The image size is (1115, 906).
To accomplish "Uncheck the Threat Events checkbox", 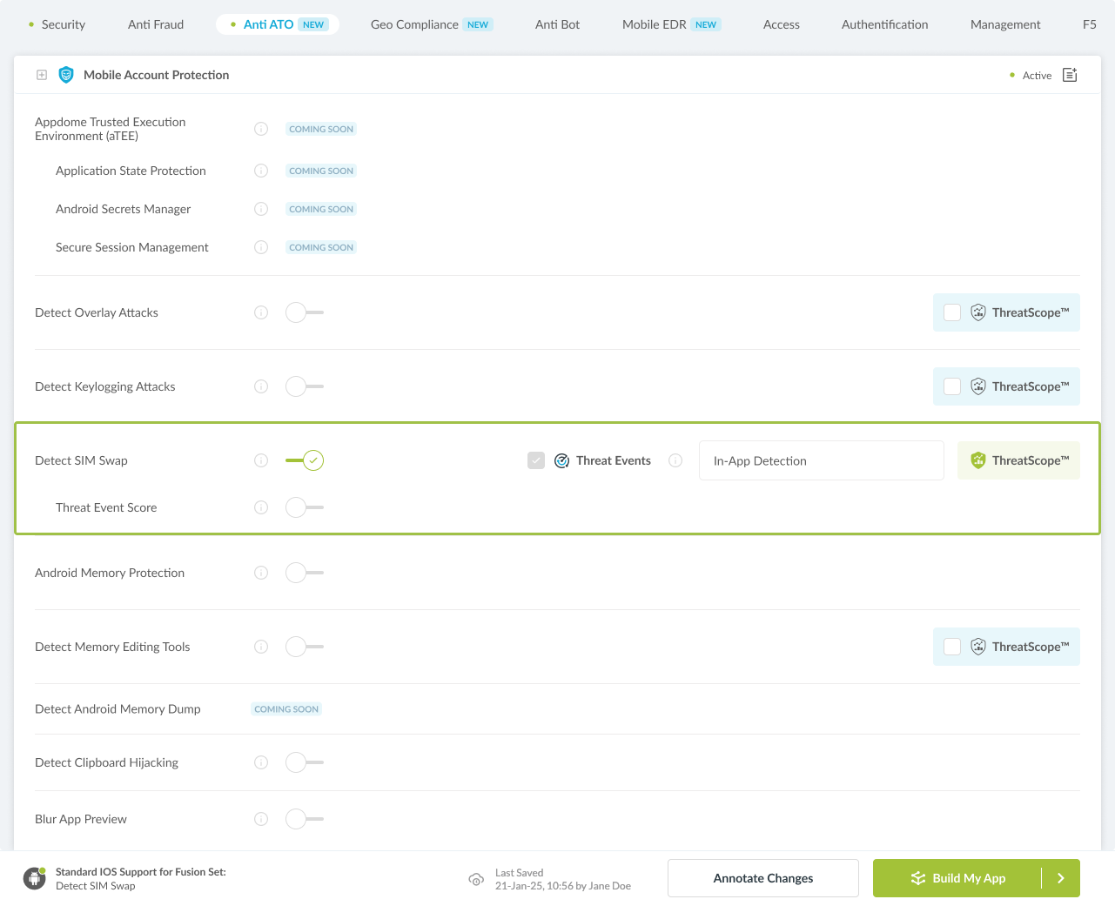I will coord(536,460).
